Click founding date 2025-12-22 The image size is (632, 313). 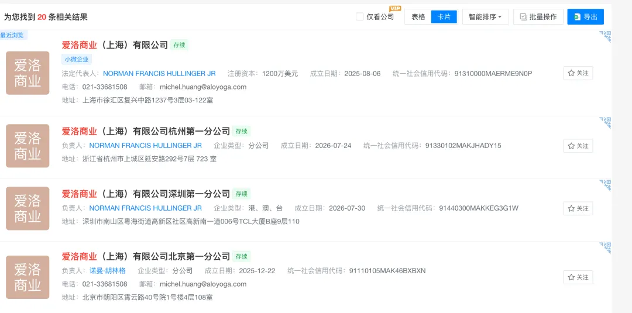coord(257,271)
